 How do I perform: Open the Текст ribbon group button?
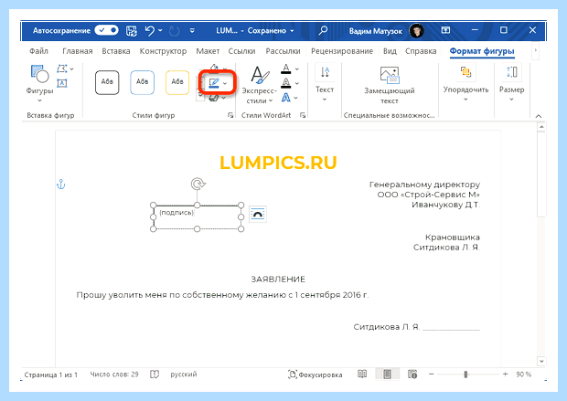[x=325, y=83]
